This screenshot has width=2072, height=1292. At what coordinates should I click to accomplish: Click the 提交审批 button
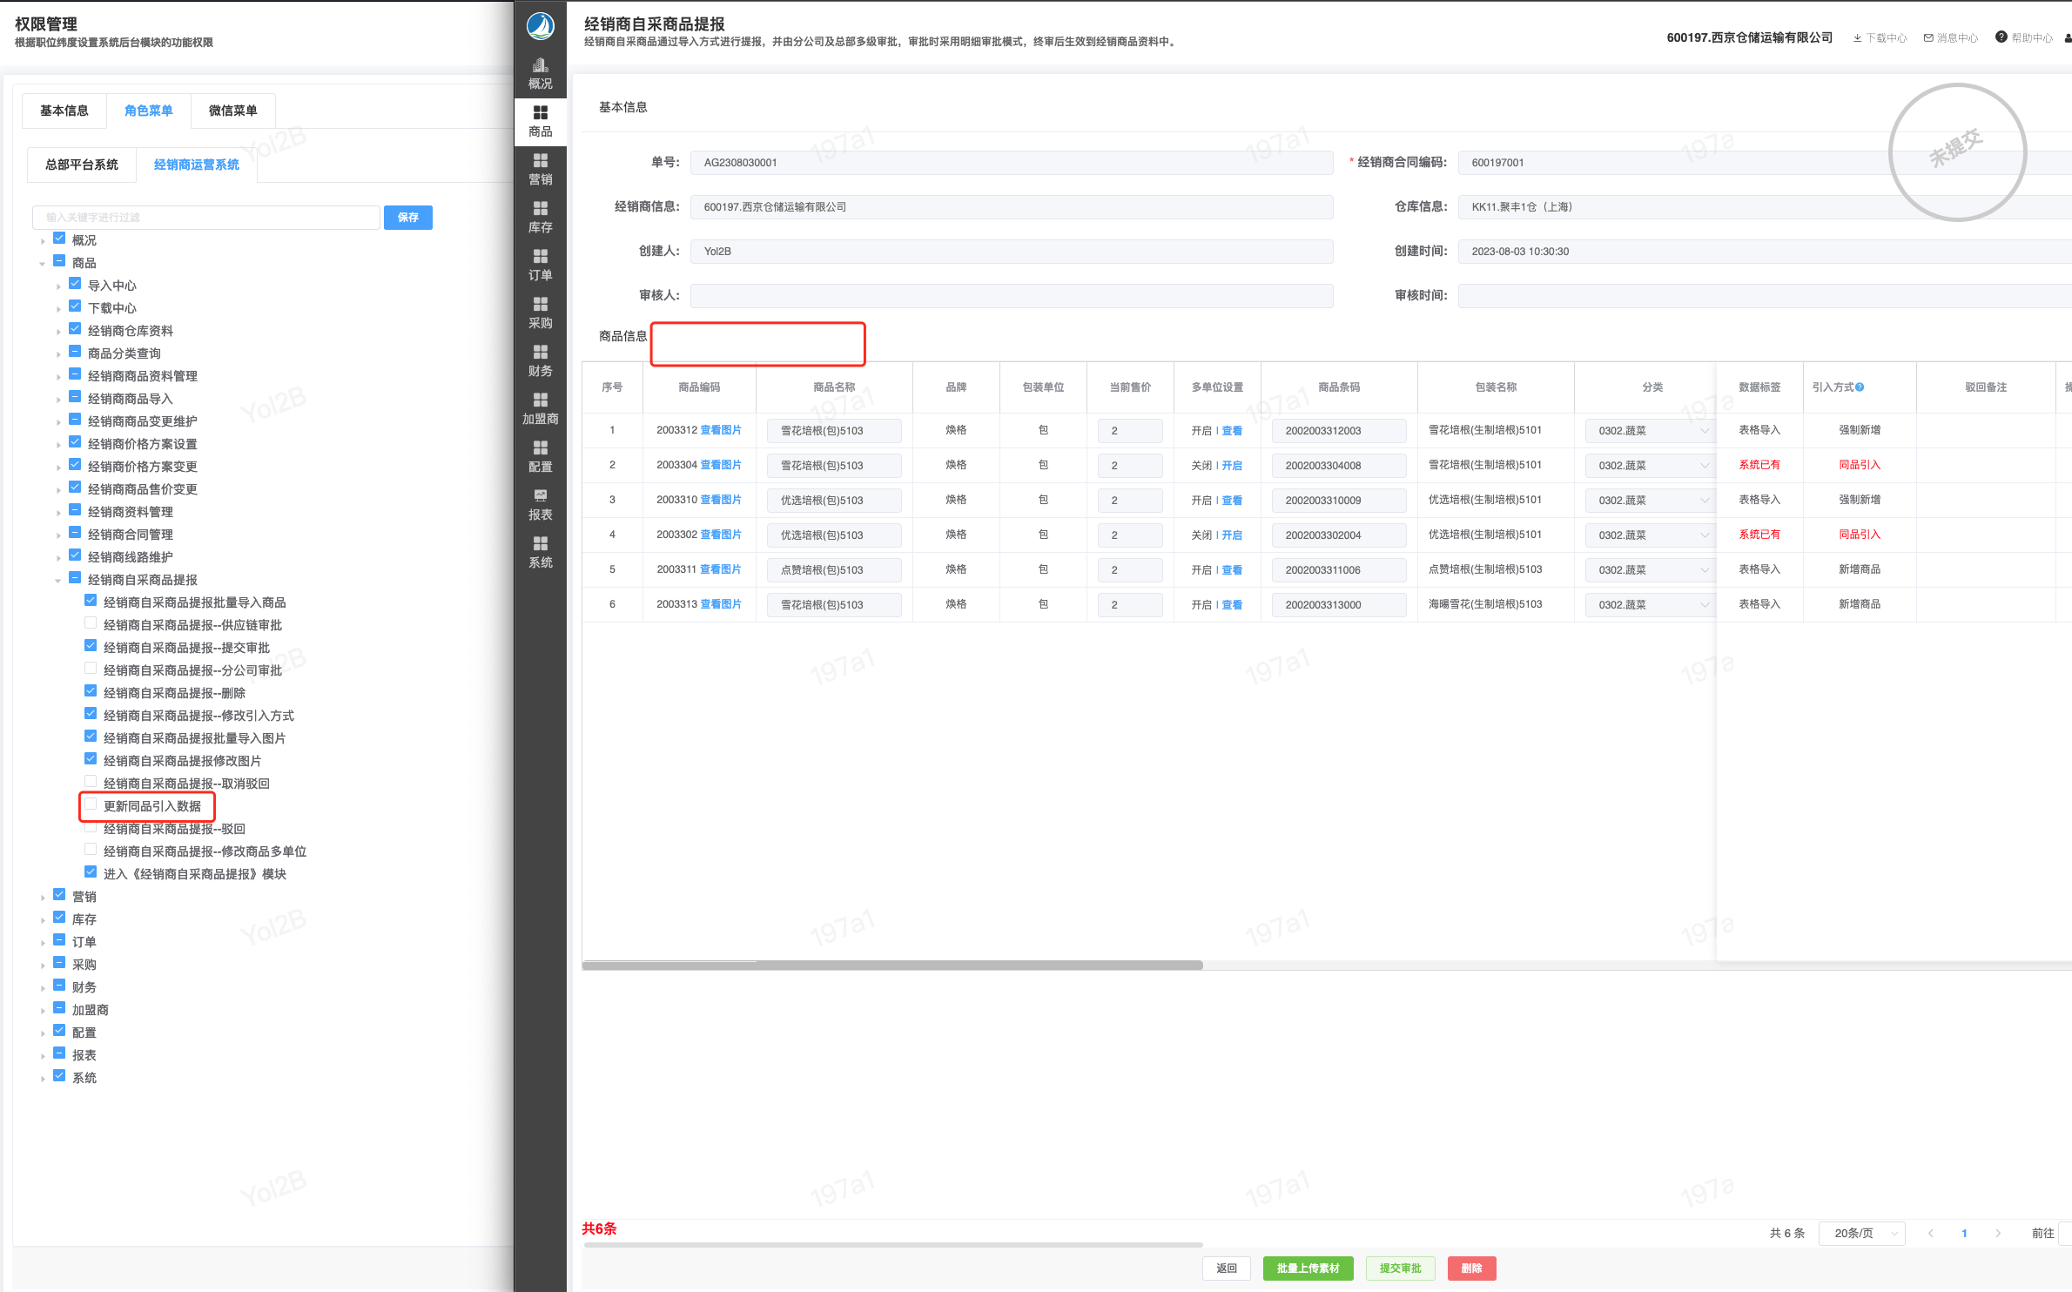[x=1400, y=1268]
